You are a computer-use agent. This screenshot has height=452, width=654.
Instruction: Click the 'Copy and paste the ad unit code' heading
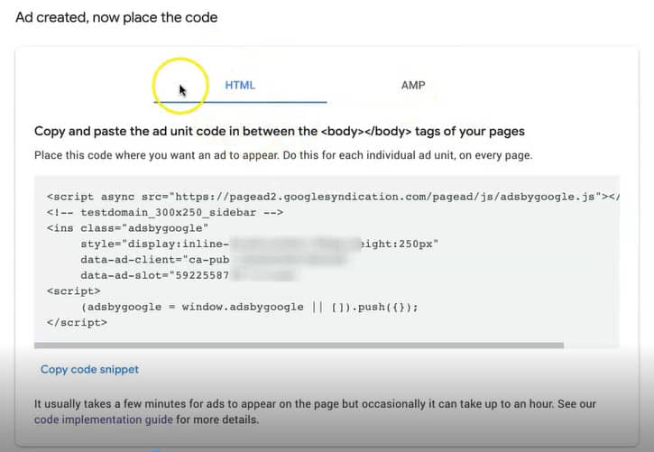[280, 132]
